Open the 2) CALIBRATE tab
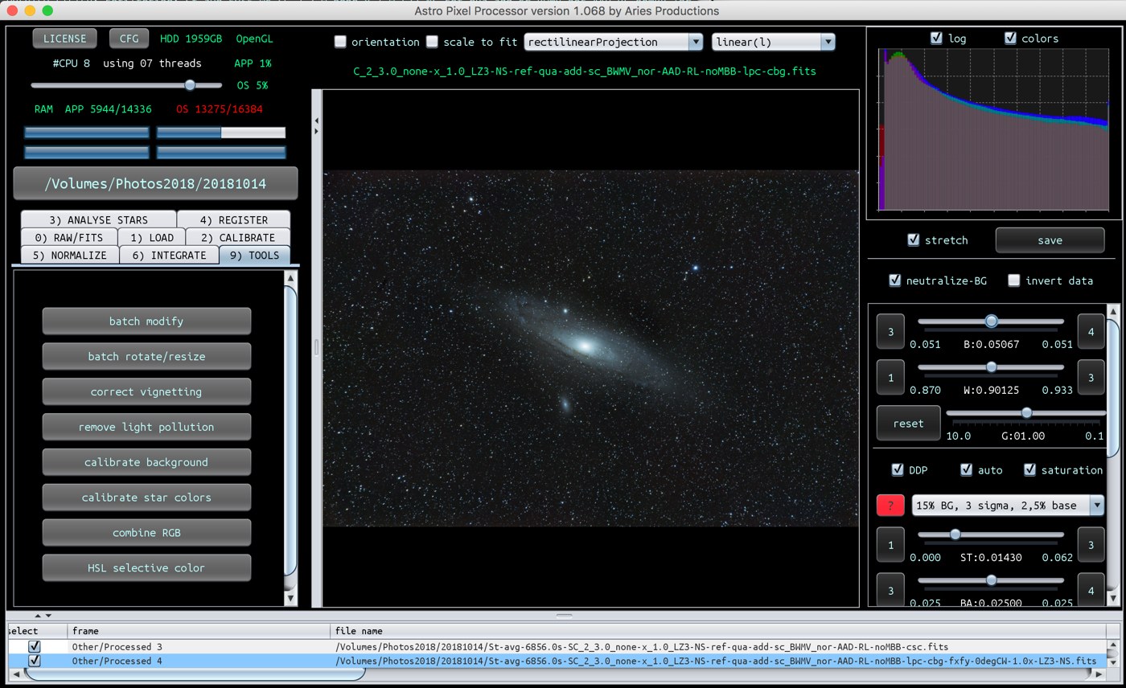The width and height of the screenshot is (1126, 688). point(238,237)
